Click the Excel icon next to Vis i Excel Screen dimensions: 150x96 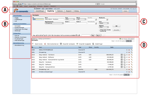click(120, 39)
